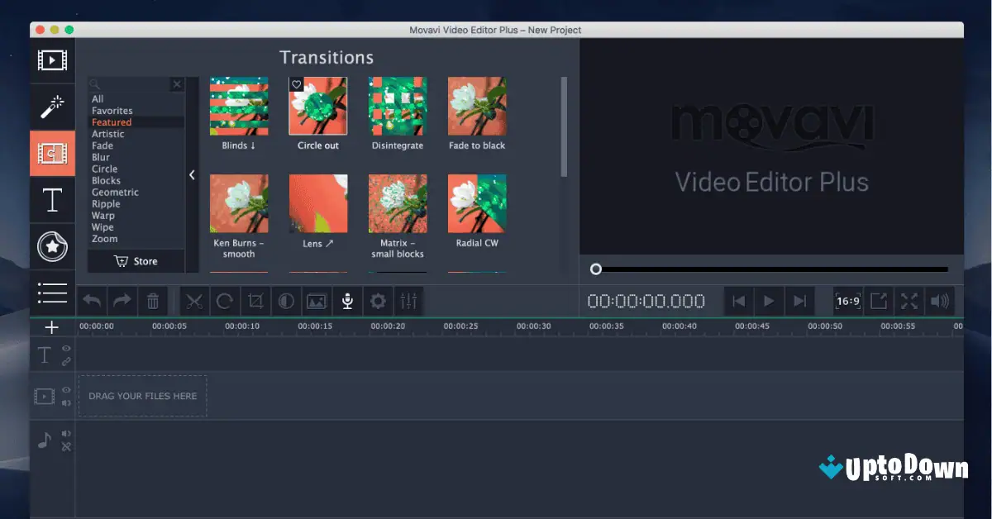Open the Crop tool
Screen dimensions: 992x519
point(255,301)
